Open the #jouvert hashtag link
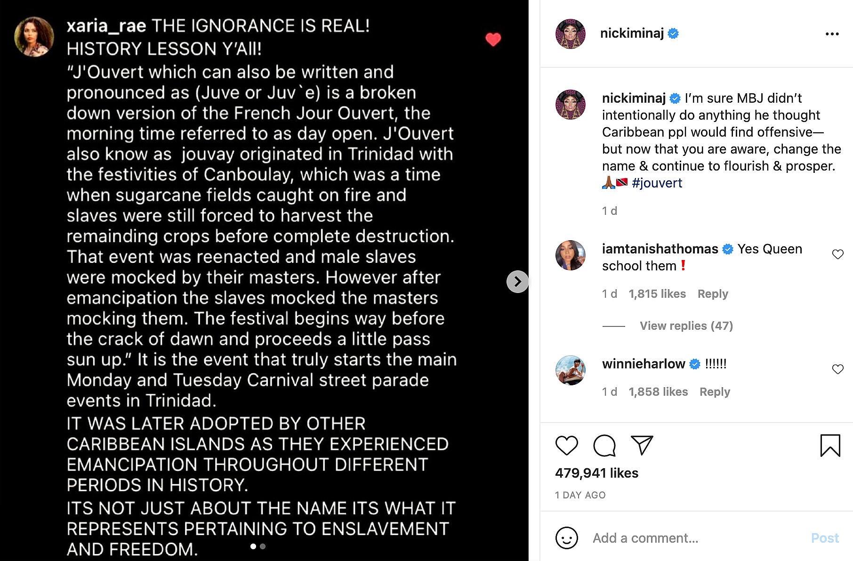853x561 pixels. pyautogui.click(x=657, y=183)
